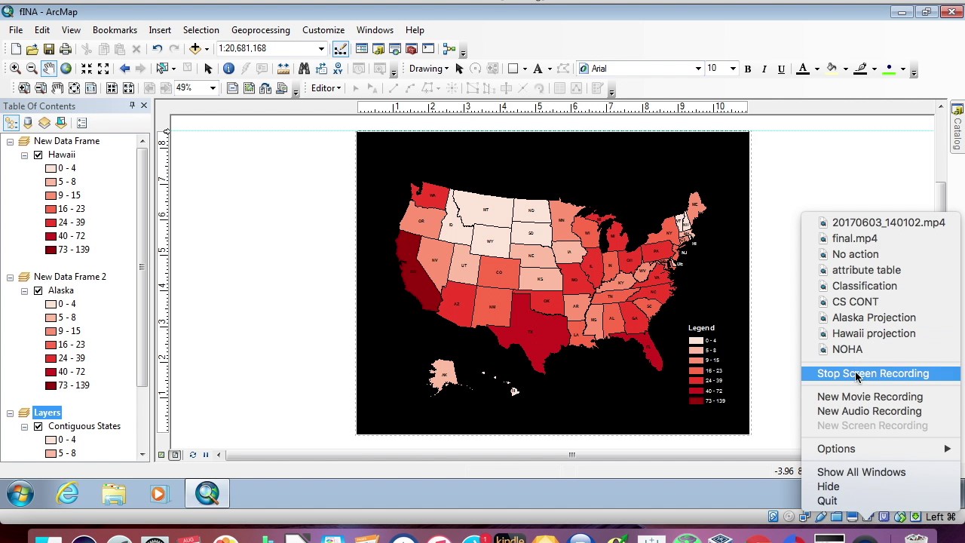
Task: Pause drawing button below the map
Action: click(x=206, y=455)
